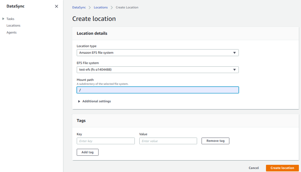This screenshot has height=172, width=301.
Task: Click the tag Value input field
Action: [168, 141]
